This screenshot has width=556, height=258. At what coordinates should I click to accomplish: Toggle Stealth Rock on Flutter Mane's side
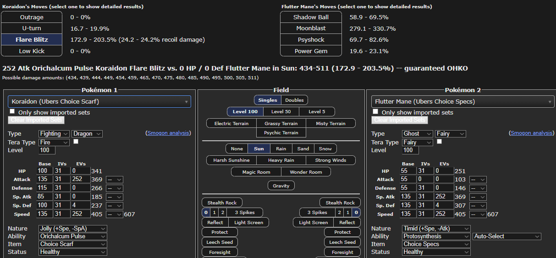point(340,203)
